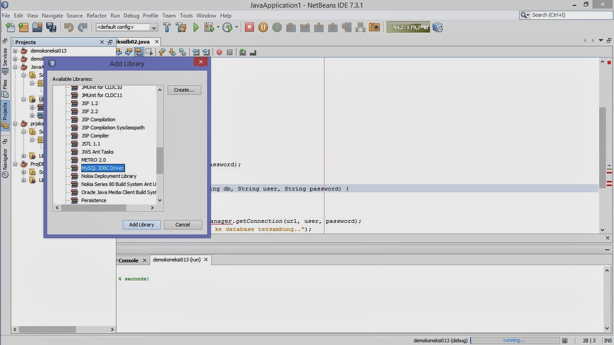Select the demokoneksi013 project in tree
The image size is (614, 345).
point(49,51)
